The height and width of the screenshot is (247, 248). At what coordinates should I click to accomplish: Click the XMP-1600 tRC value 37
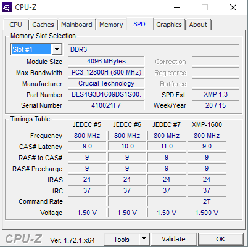coord(207,191)
